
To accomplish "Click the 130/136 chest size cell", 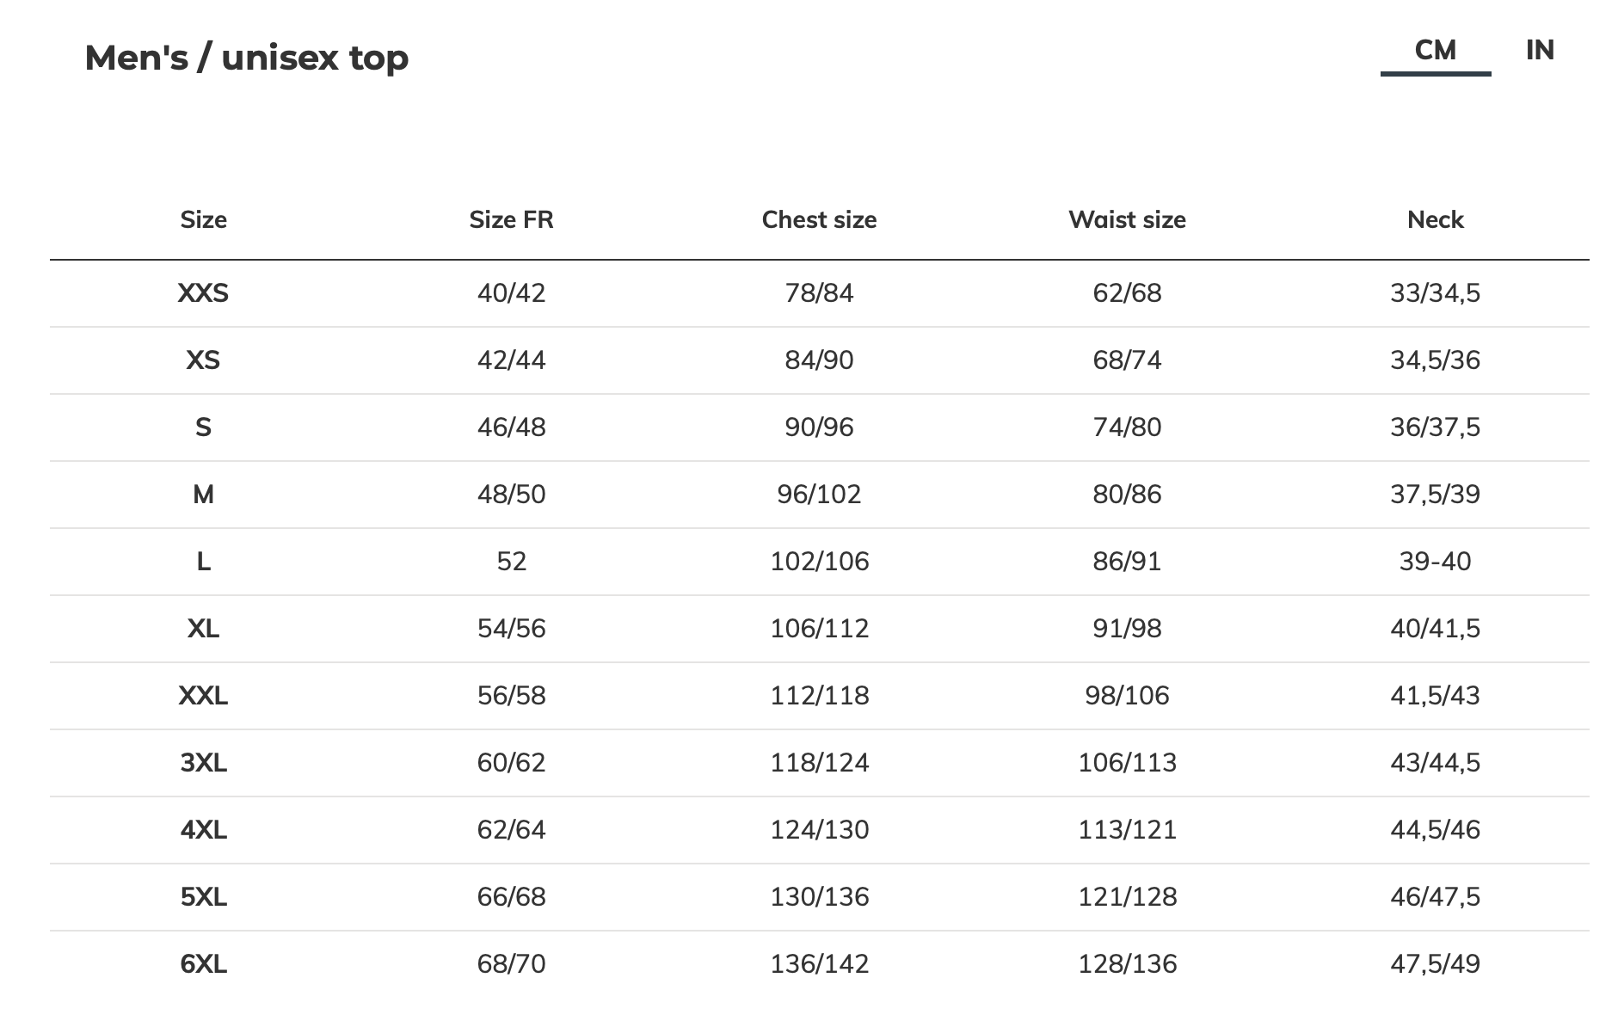I will click(x=819, y=897).
